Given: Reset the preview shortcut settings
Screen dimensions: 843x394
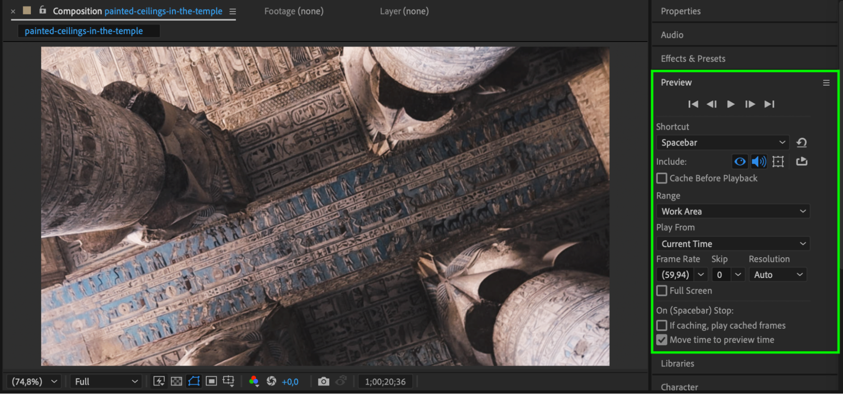Looking at the screenshot, I should pos(801,143).
